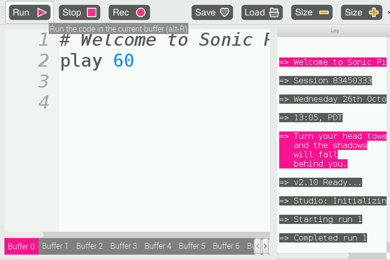Click the Log panel title bar

(x=334, y=31)
